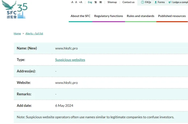
Task: Click the Website: label
Action: click(x=24, y=82)
